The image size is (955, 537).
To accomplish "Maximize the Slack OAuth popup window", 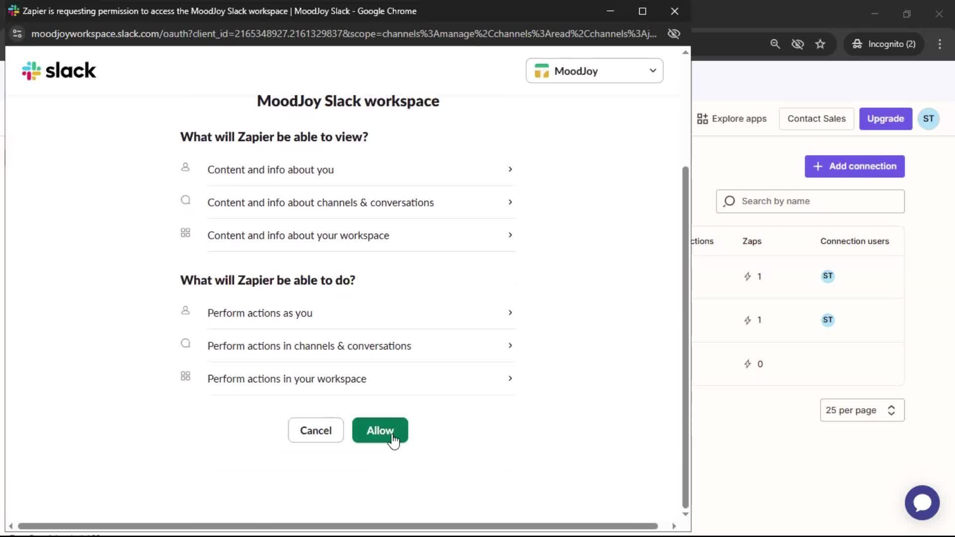I will coord(642,11).
